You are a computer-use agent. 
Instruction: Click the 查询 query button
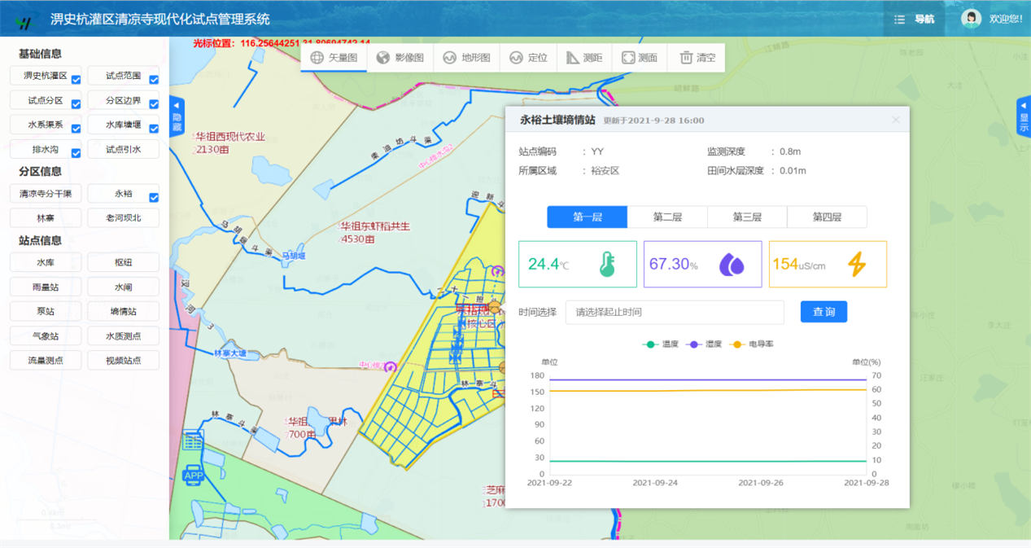[x=823, y=312]
